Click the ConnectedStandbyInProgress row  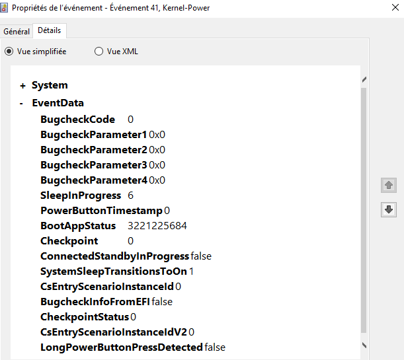click(126, 256)
